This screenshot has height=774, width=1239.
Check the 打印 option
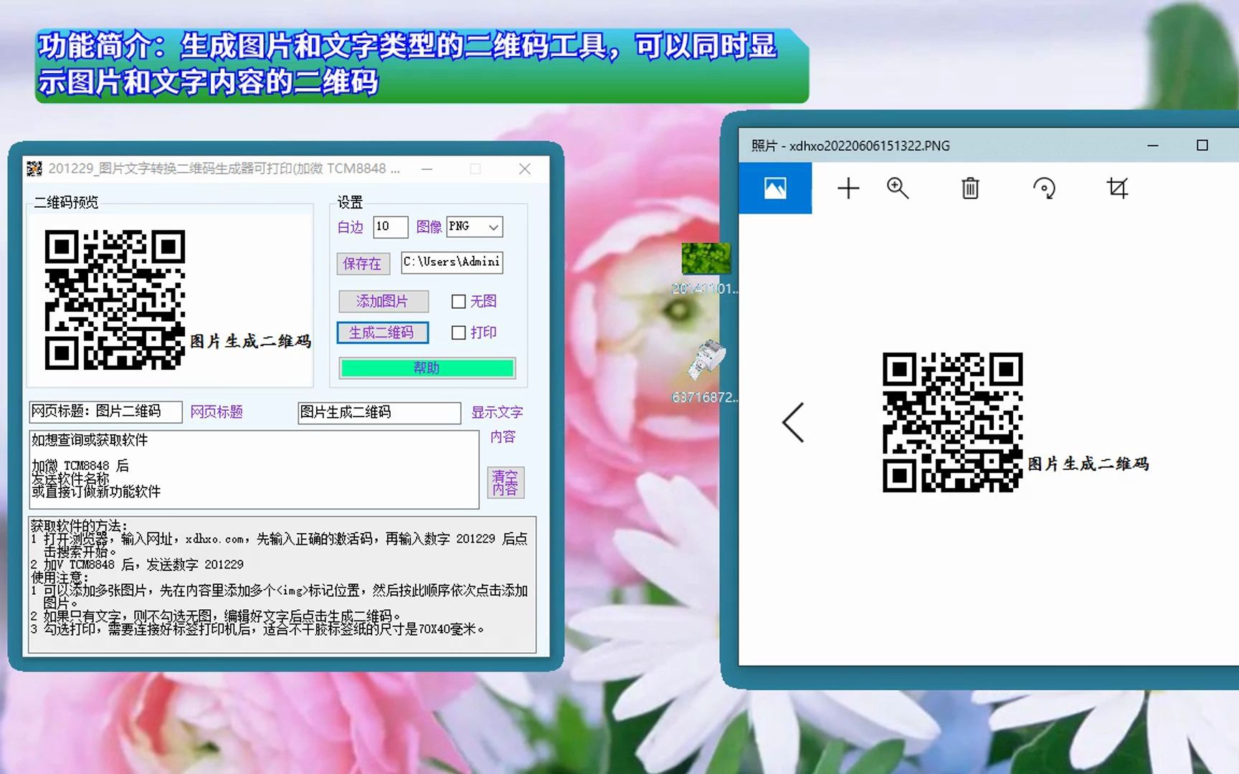(458, 333)
